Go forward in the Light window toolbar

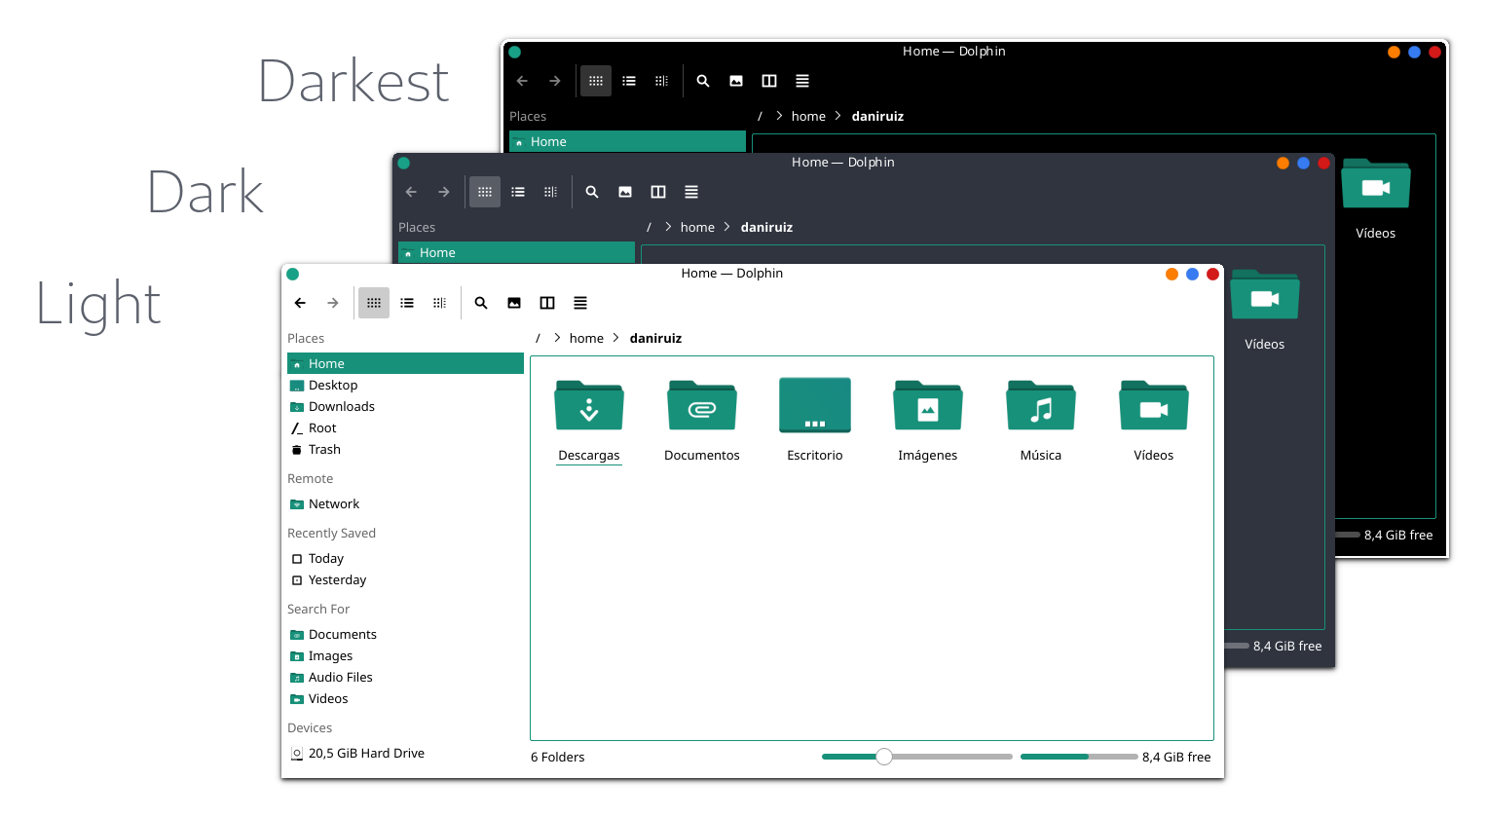click(x=333, y=303)
